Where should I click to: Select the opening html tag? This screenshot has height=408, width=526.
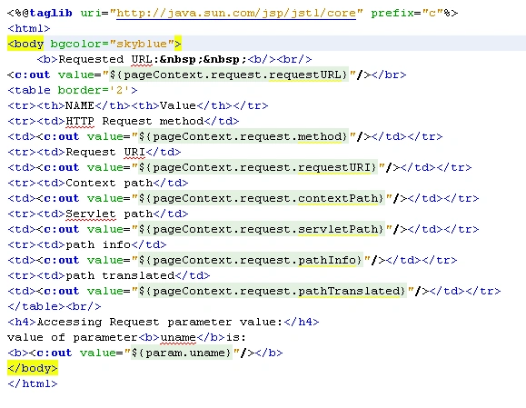coord(29,28)
